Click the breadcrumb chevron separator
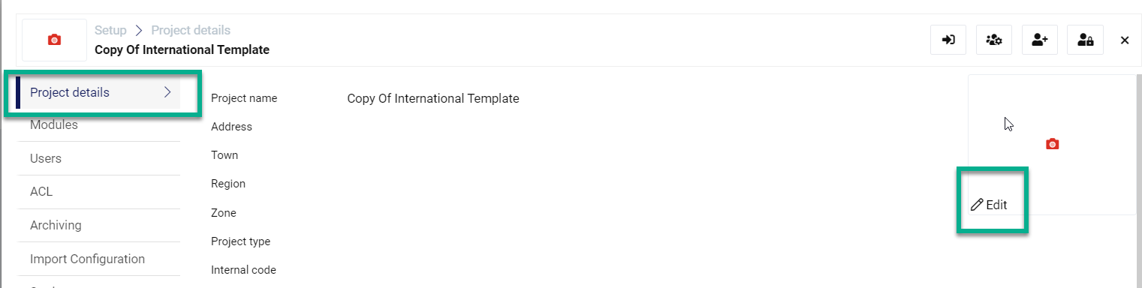Screen dimensions: 1142x288 pyautogui.click(x=139, y=31)
